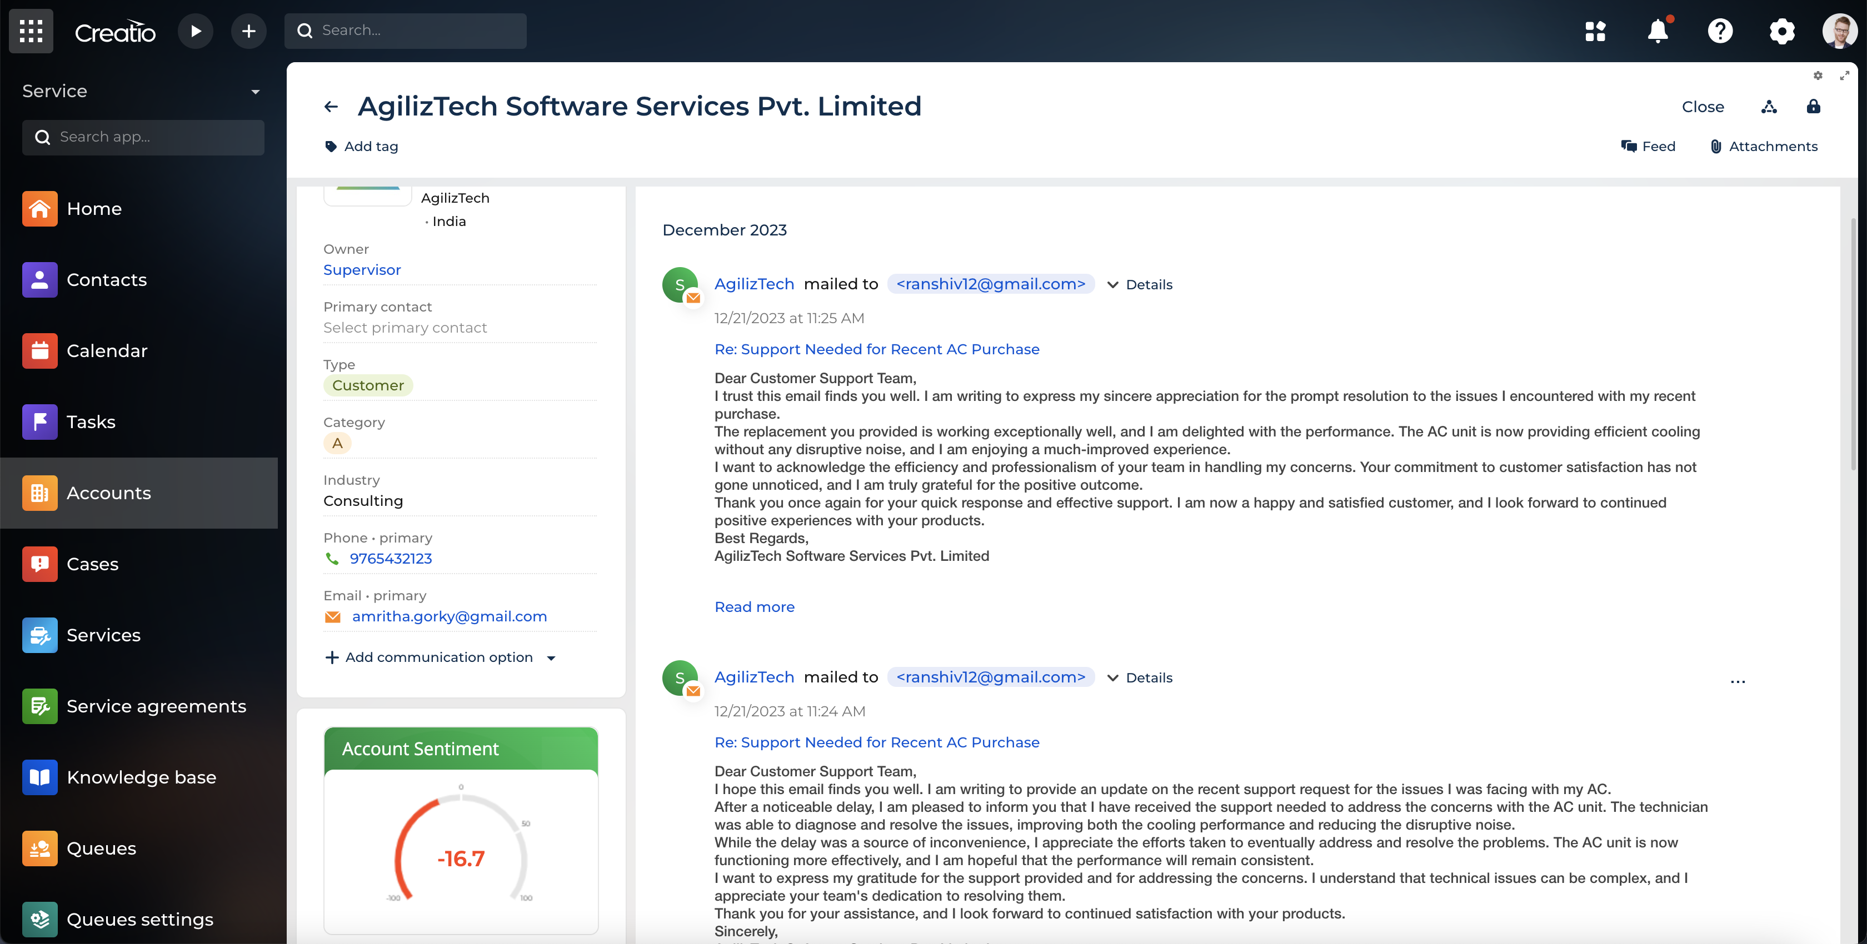Open the Feed tab
This screenshot has width=1867, height=944.
[x=1648, y=147]
